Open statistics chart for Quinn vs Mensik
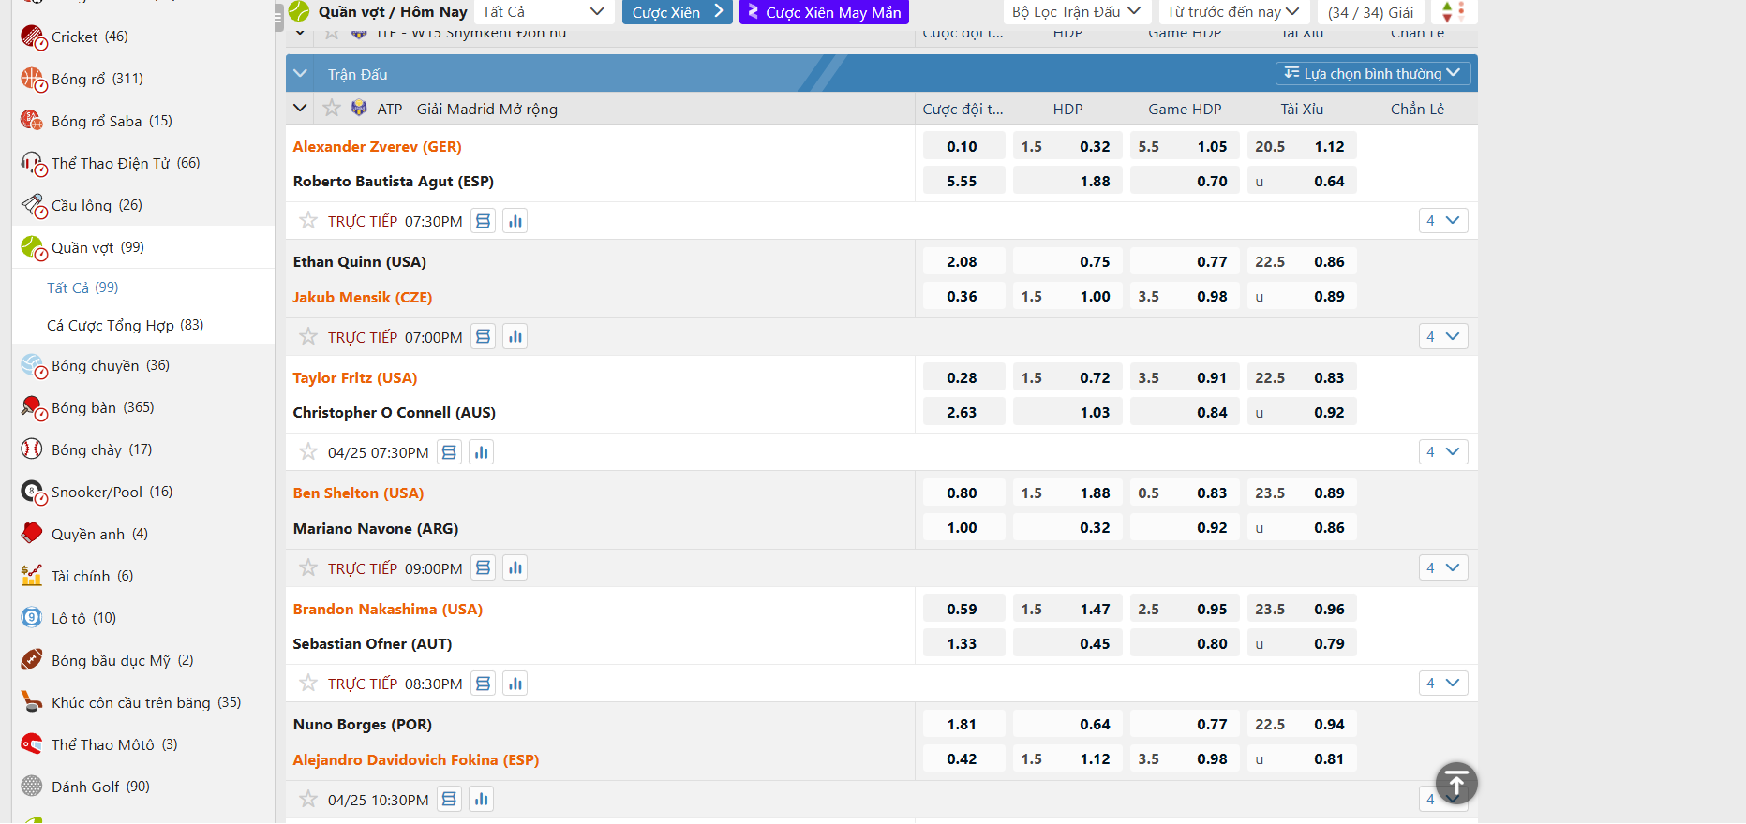This screenshot has width=1746, height=824. pyautogui.click(x=515, y=336)
